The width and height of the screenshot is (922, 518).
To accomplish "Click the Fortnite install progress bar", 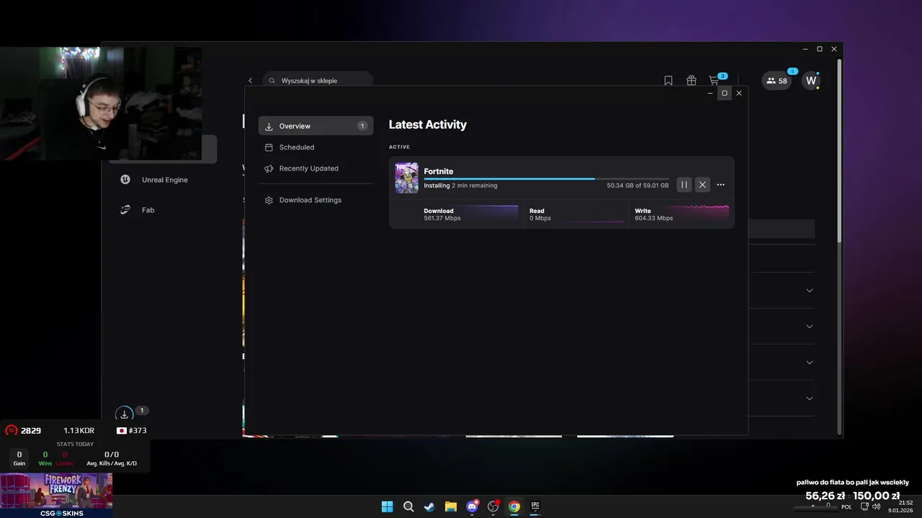I will coord(546,178).
